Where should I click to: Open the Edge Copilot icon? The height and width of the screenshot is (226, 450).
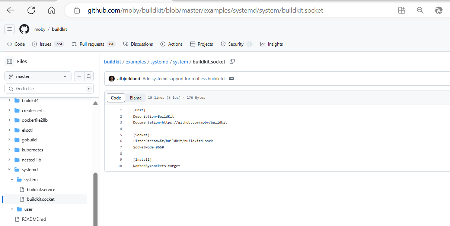point(439,10)
